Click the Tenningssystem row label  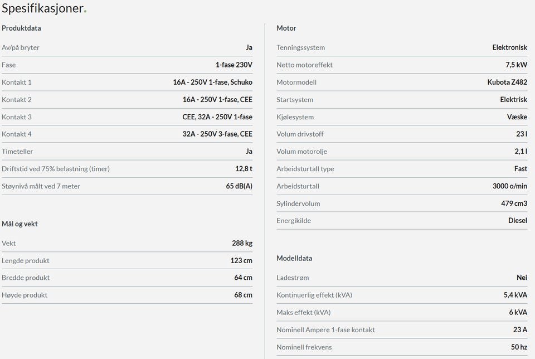[300, 47]
